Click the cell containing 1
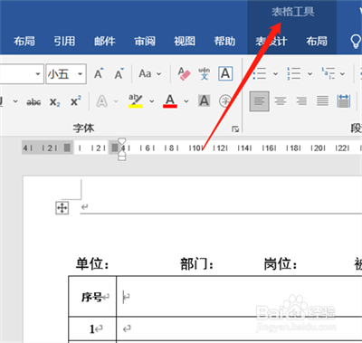This screenshot has width=362, height=343. pyautogui.click(x=92, y=329)
